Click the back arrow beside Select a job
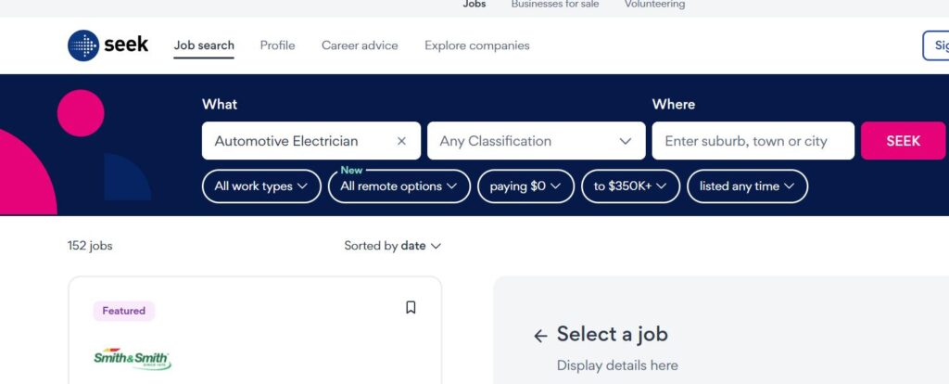 point(541,336)
